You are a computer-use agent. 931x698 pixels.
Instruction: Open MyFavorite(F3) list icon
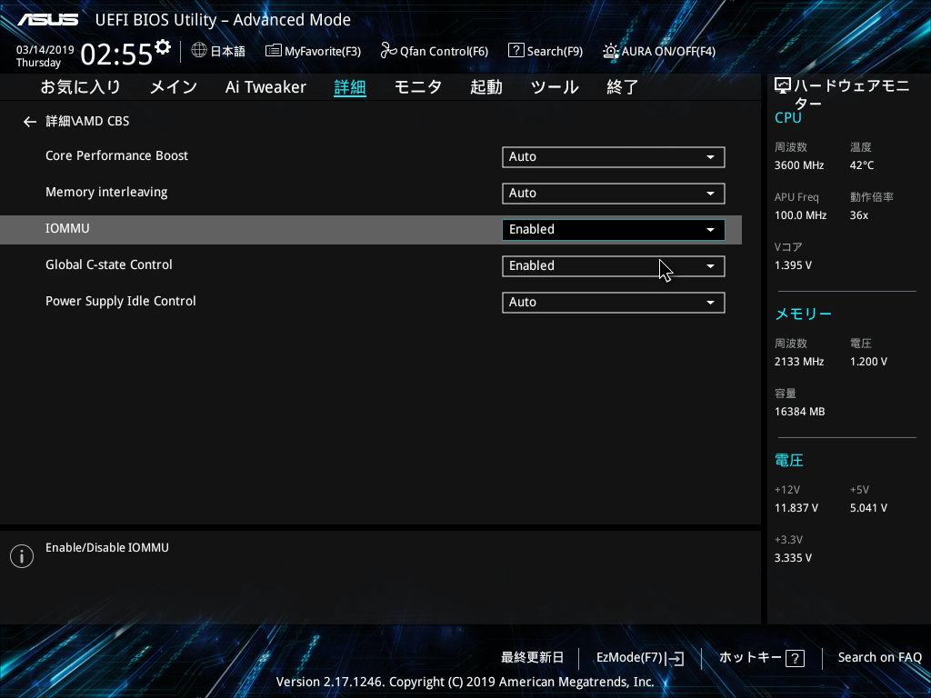[273, 51]
